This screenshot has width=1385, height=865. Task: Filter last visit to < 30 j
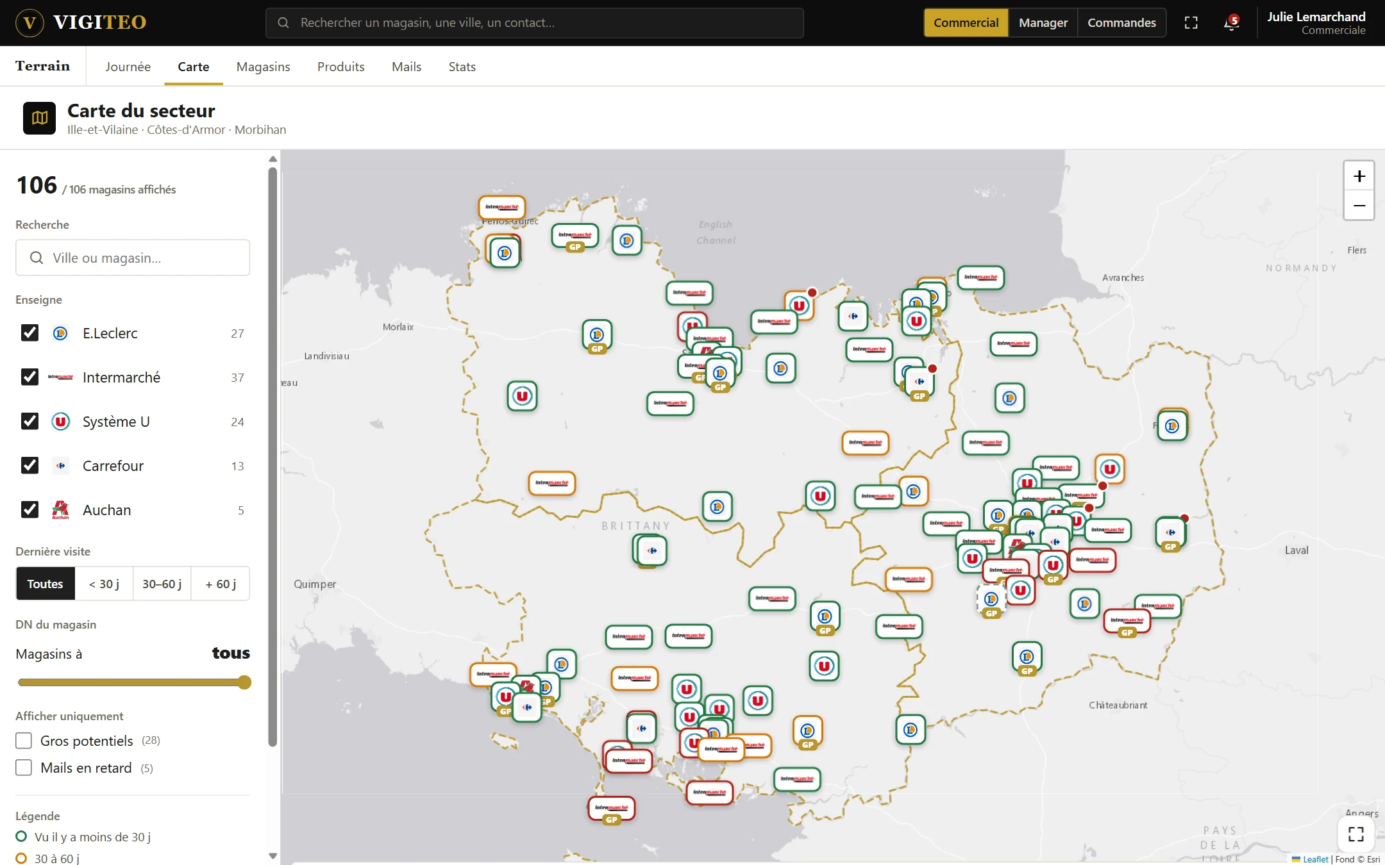104,584
